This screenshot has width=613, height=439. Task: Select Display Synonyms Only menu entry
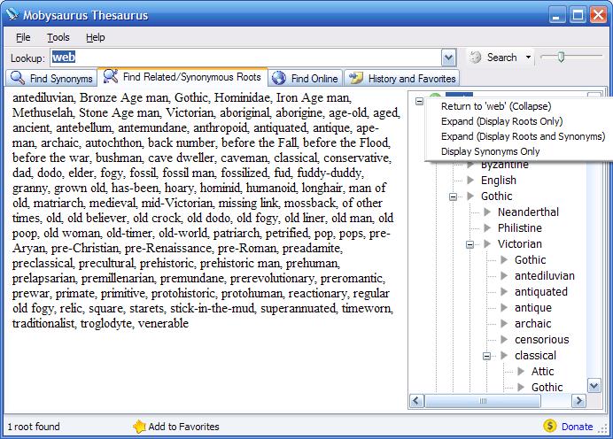490,151
